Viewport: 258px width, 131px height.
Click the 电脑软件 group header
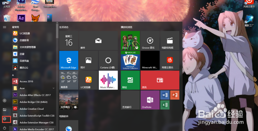pyautogui.click(x=64, y=116)
